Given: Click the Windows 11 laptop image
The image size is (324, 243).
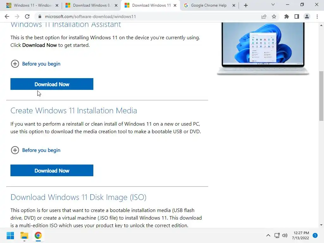Looking at the screenshot, I should click(x=263, y=48).
